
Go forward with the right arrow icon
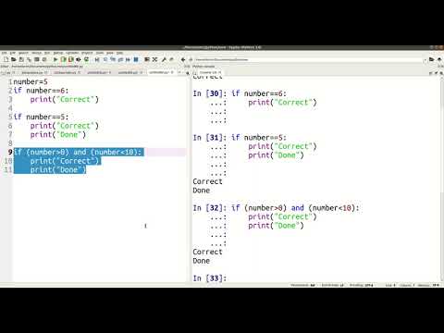coord(191,59)
